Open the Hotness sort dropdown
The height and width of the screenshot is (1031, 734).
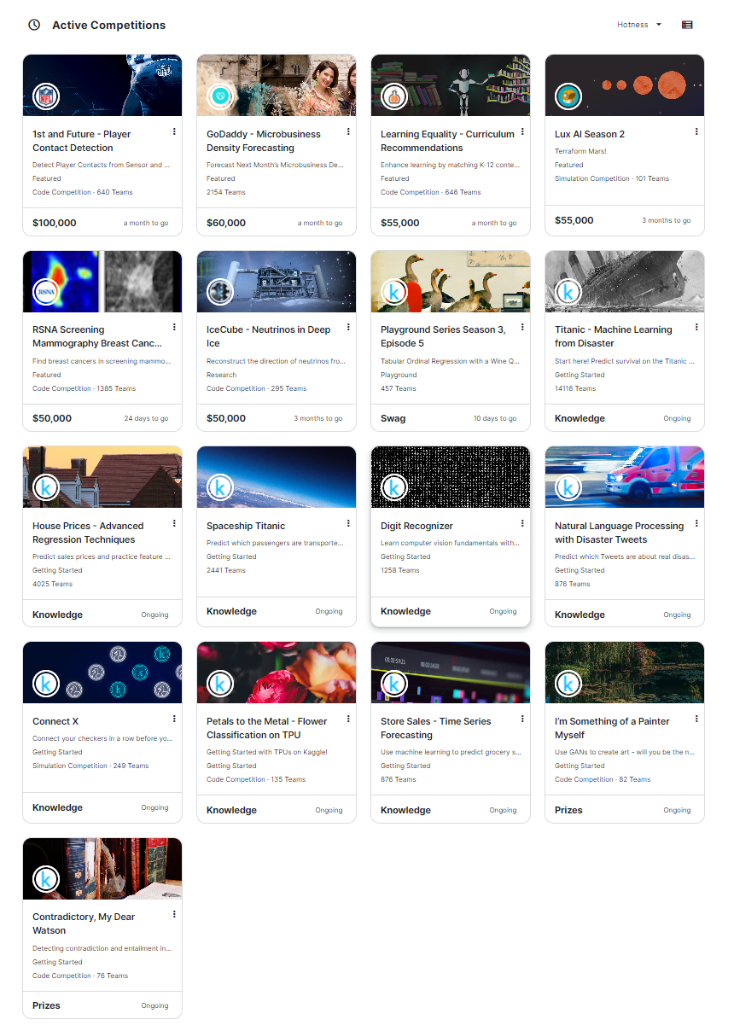click(639, 25)
